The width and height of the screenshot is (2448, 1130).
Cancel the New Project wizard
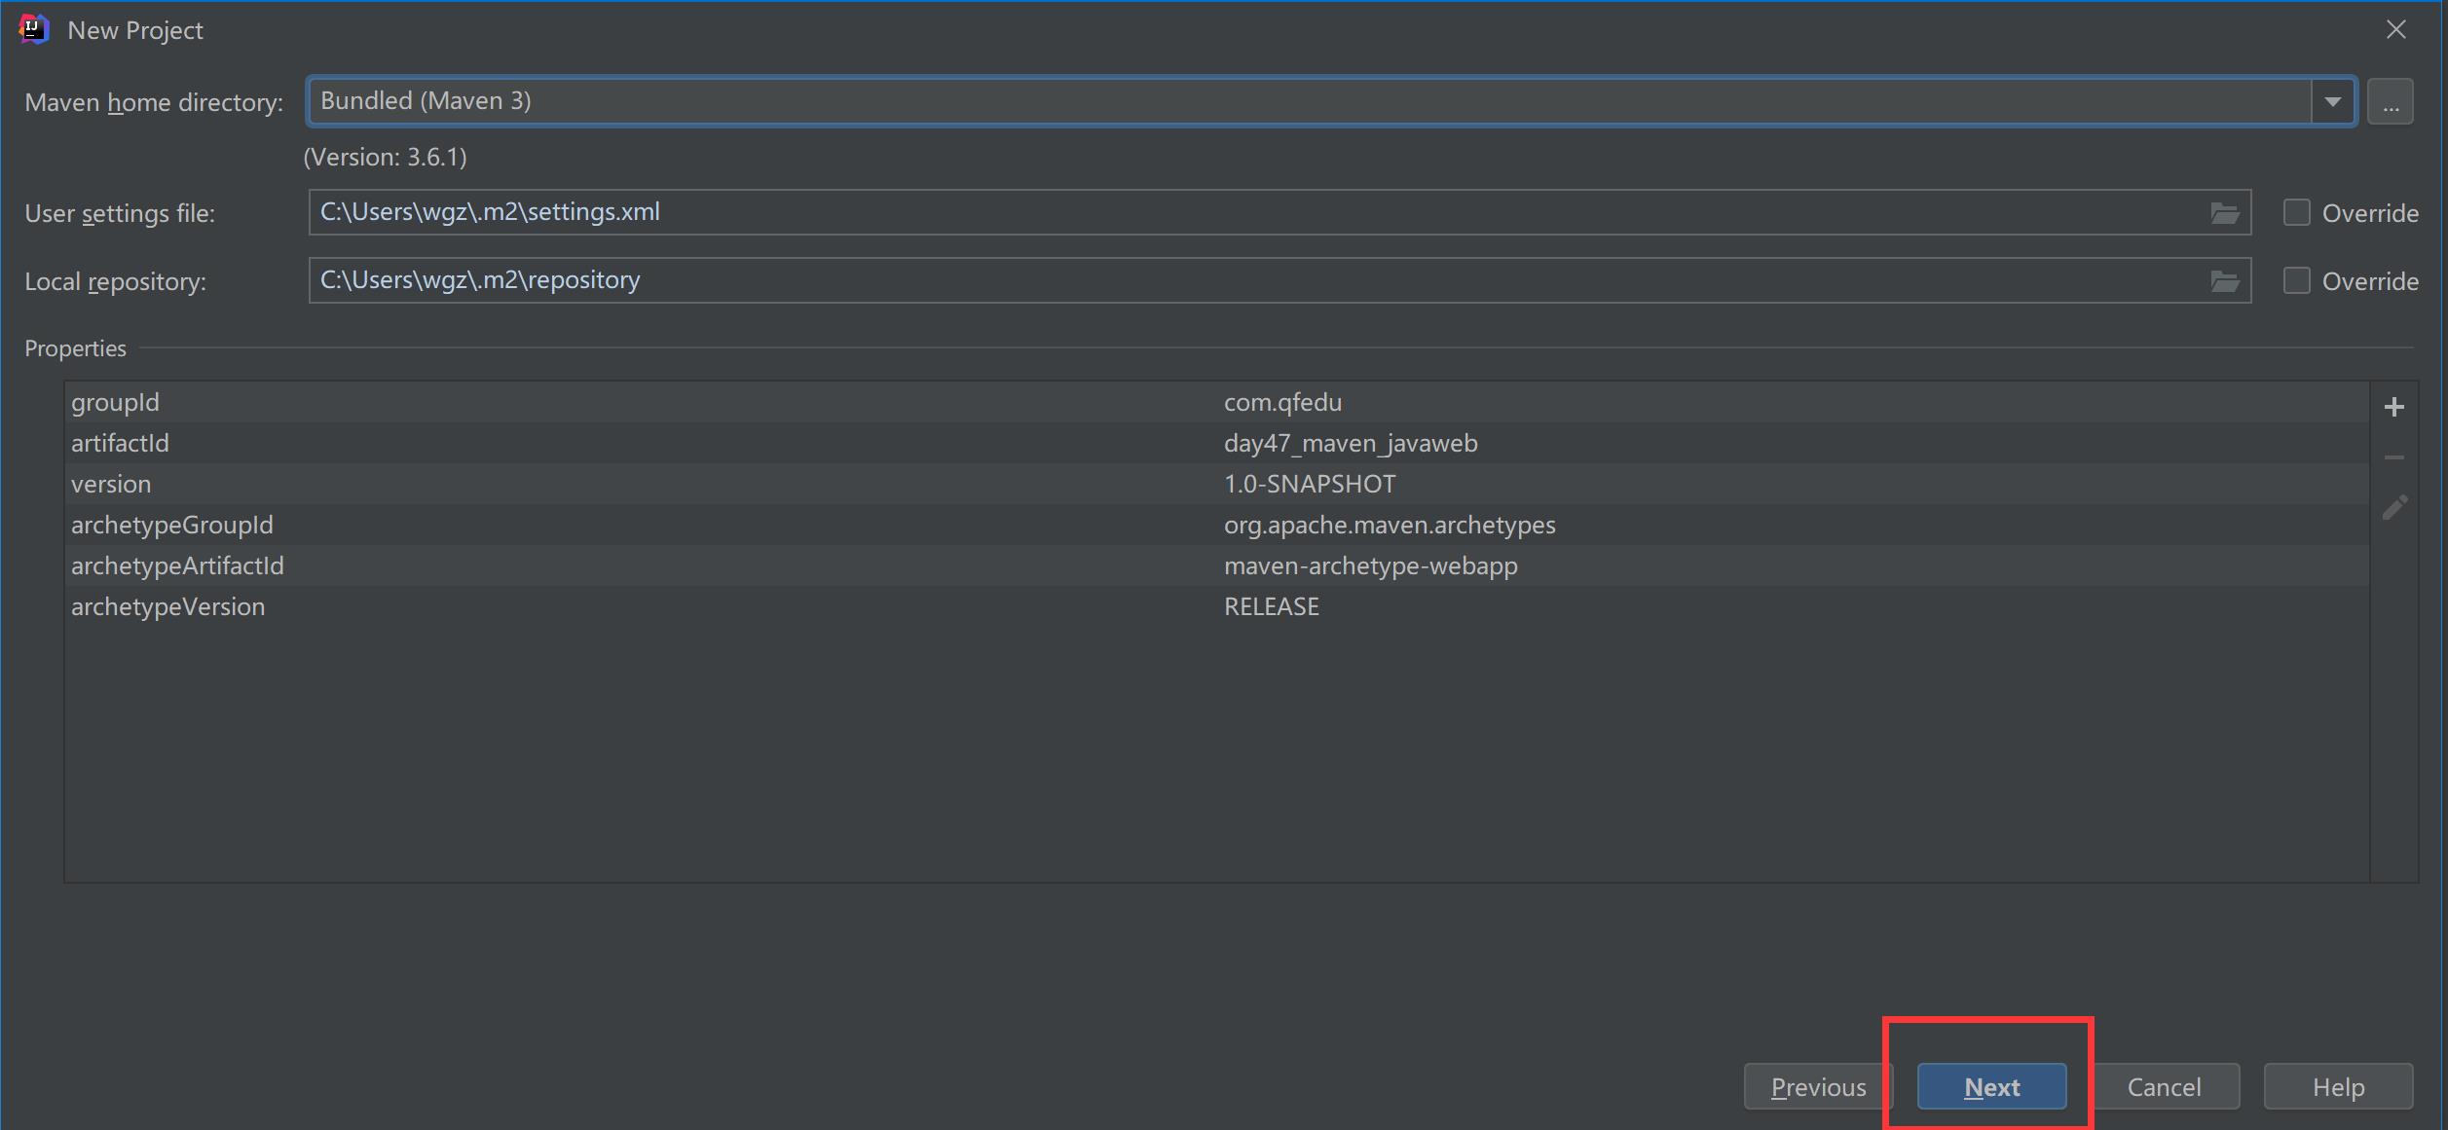2164,1086
